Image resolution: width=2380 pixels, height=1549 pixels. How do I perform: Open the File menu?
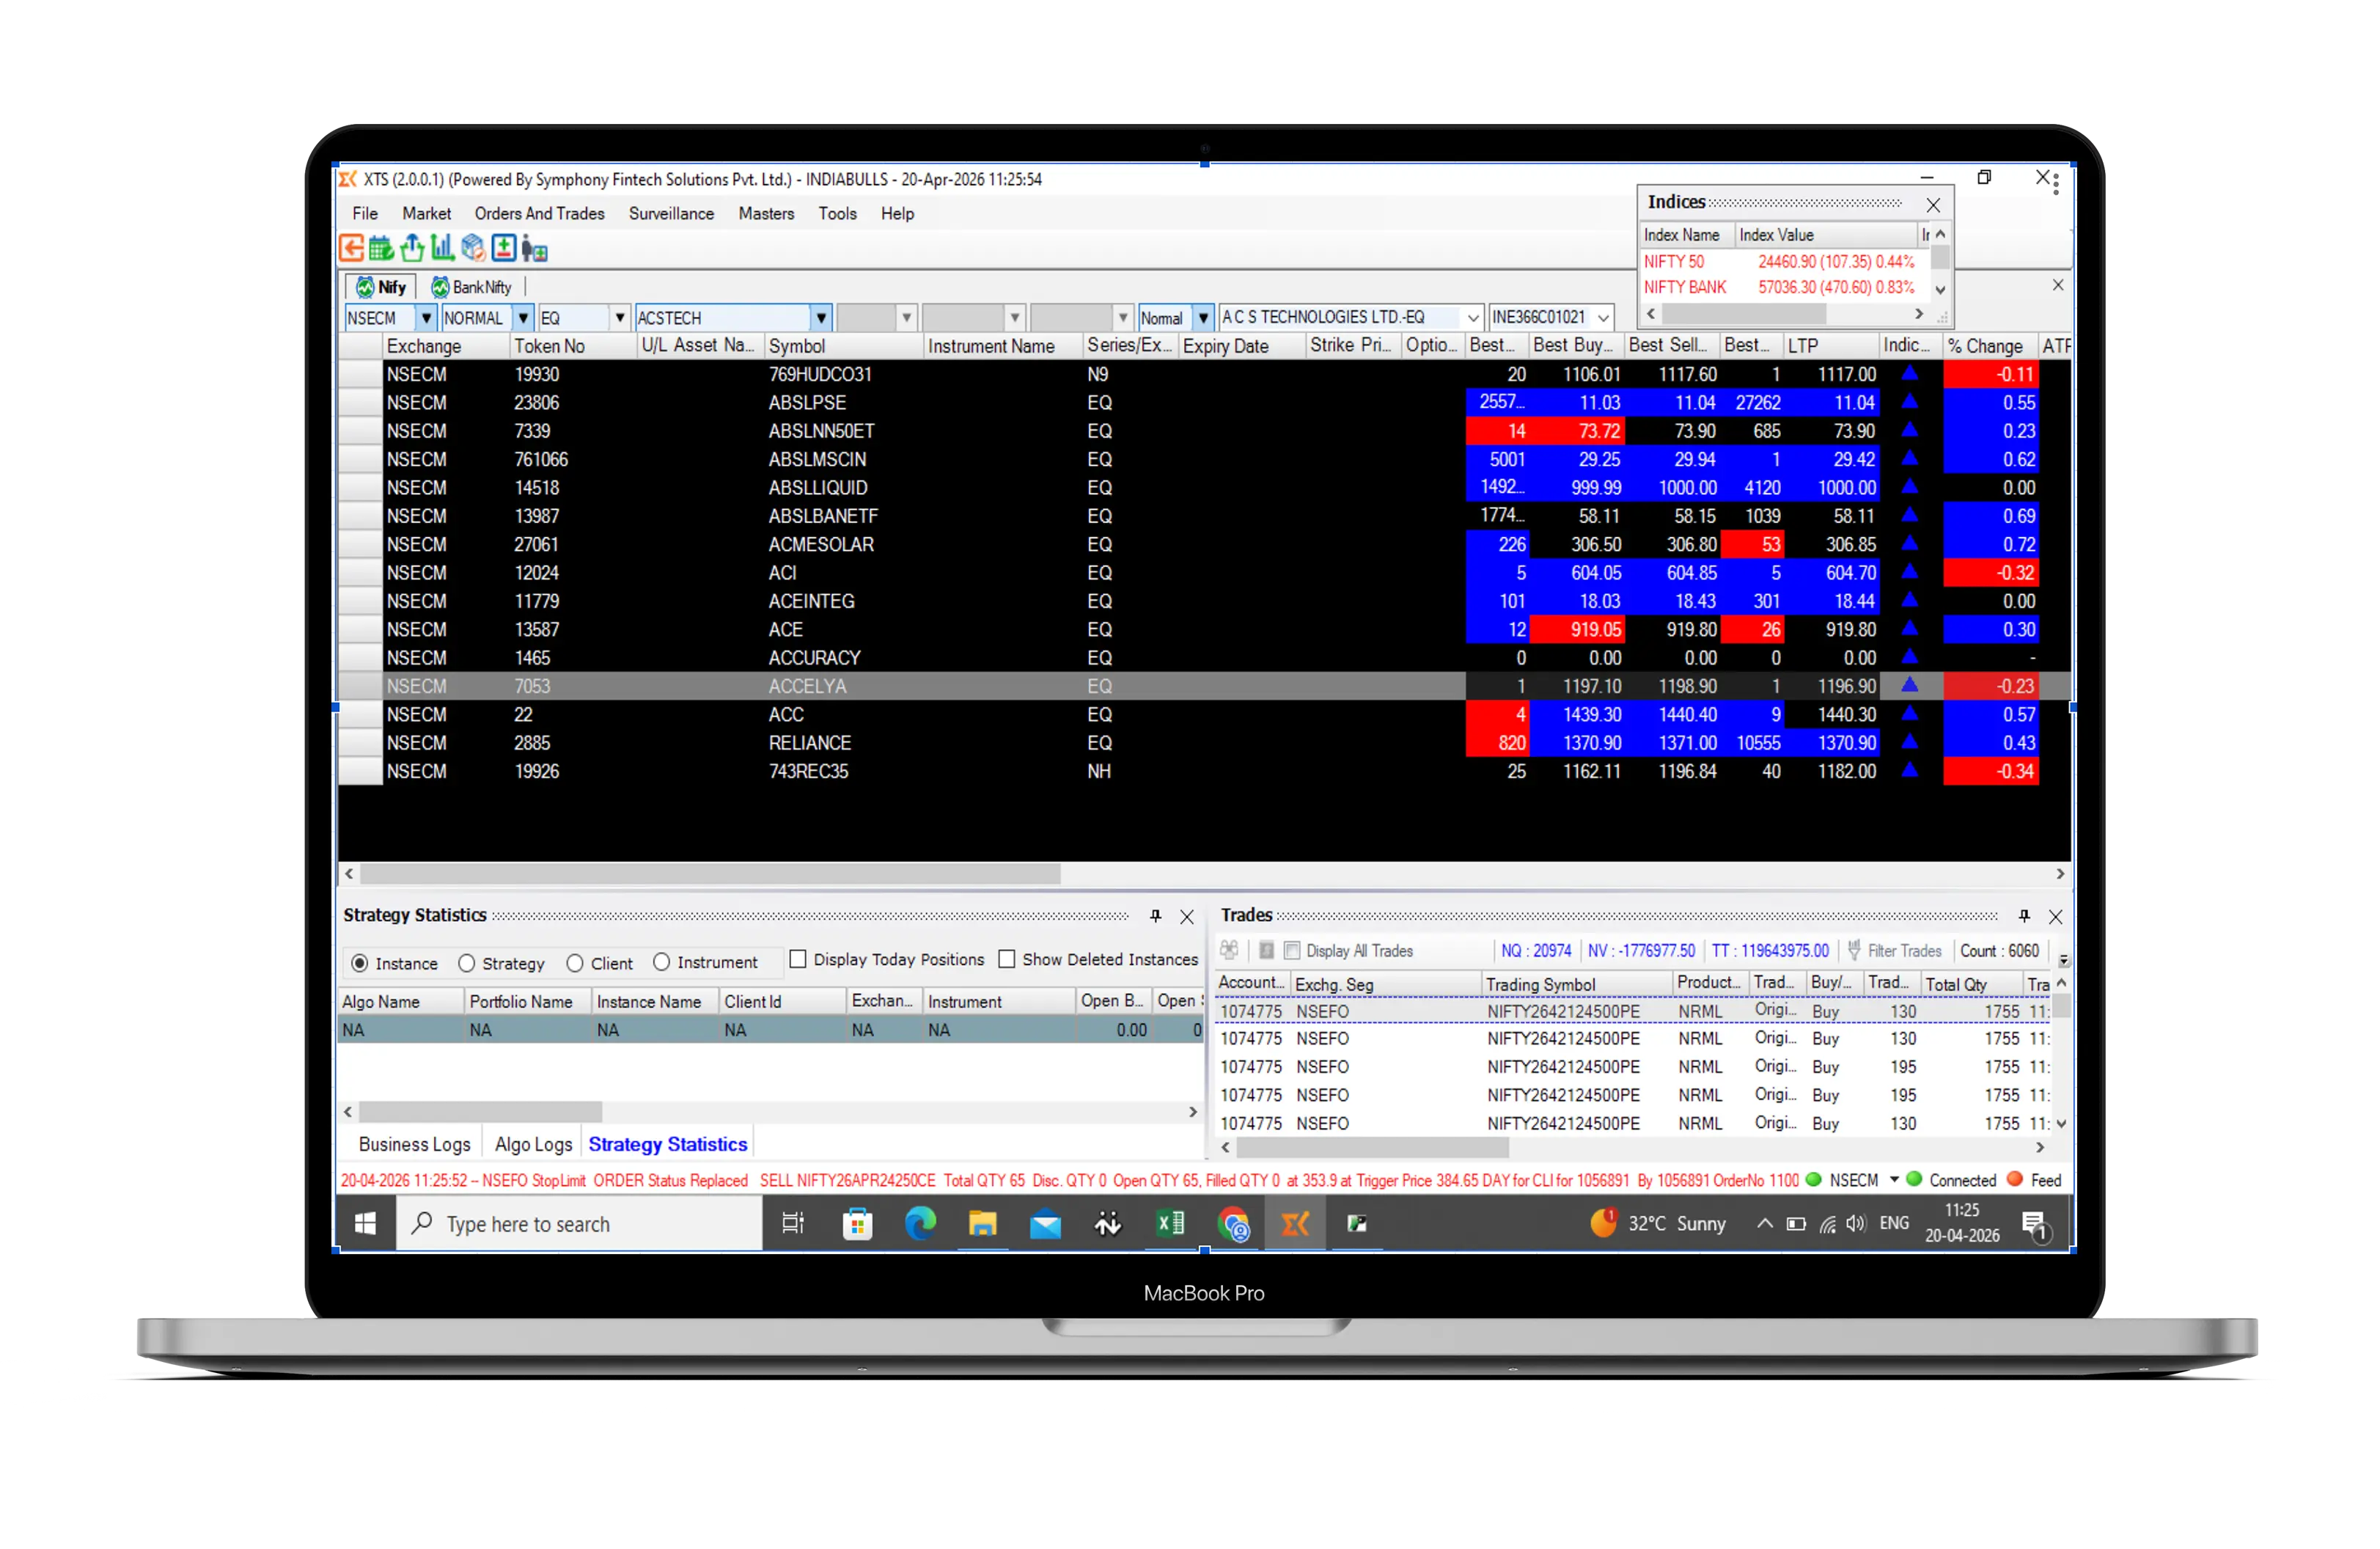pyautogui.click(x=365, y=213)
